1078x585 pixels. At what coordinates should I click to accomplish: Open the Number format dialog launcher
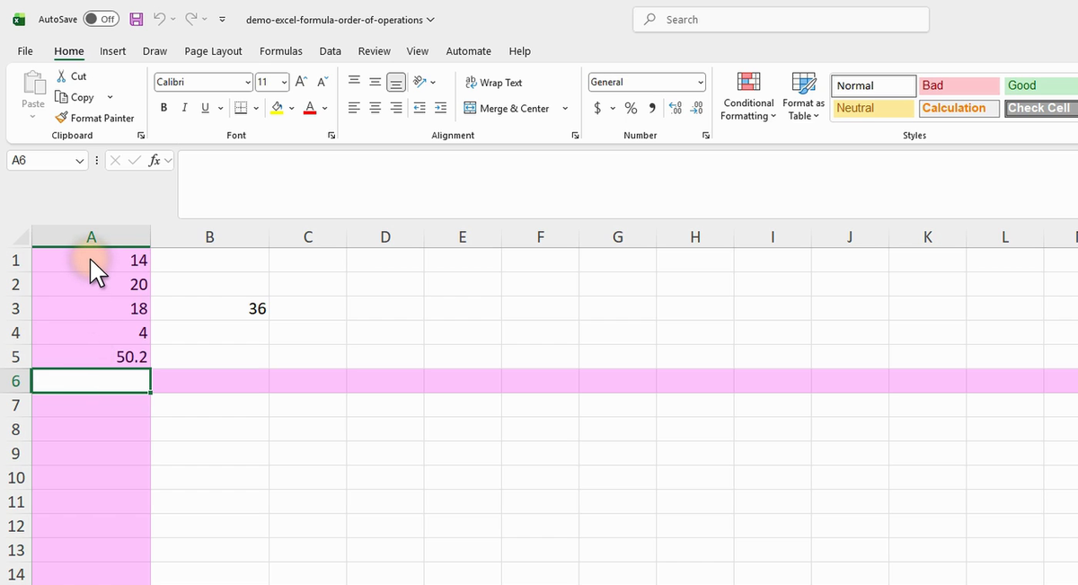point(705,135)
